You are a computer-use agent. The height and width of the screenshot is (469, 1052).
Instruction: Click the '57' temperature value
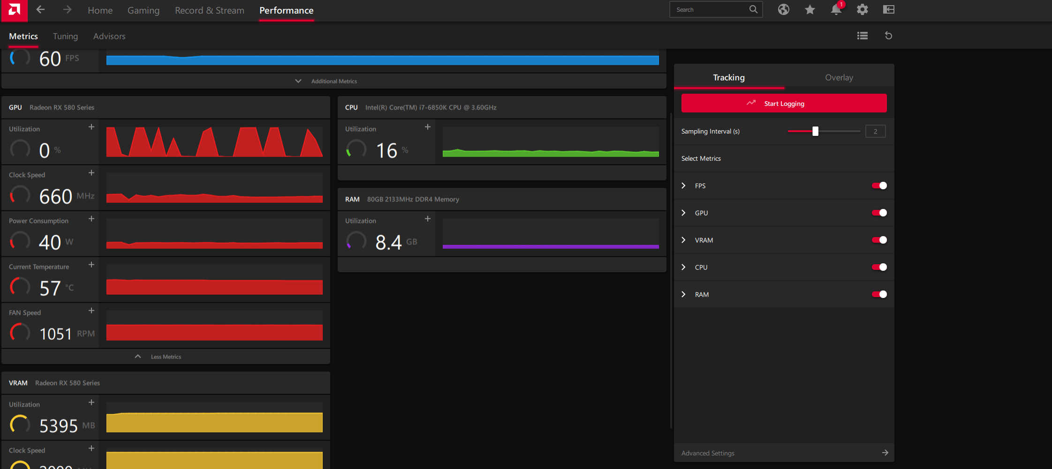click(50, 288)
